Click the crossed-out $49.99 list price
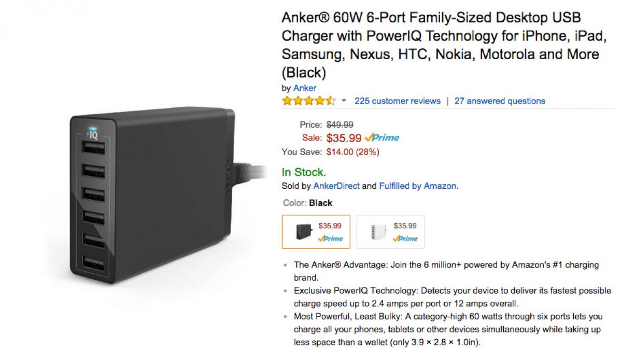 (340, 124)
